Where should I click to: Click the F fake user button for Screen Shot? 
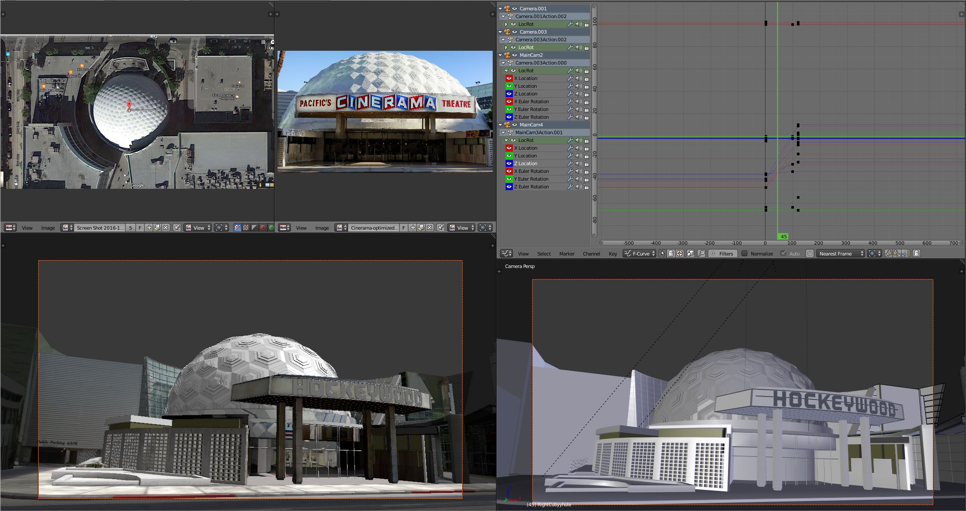(x=140, y=228)
